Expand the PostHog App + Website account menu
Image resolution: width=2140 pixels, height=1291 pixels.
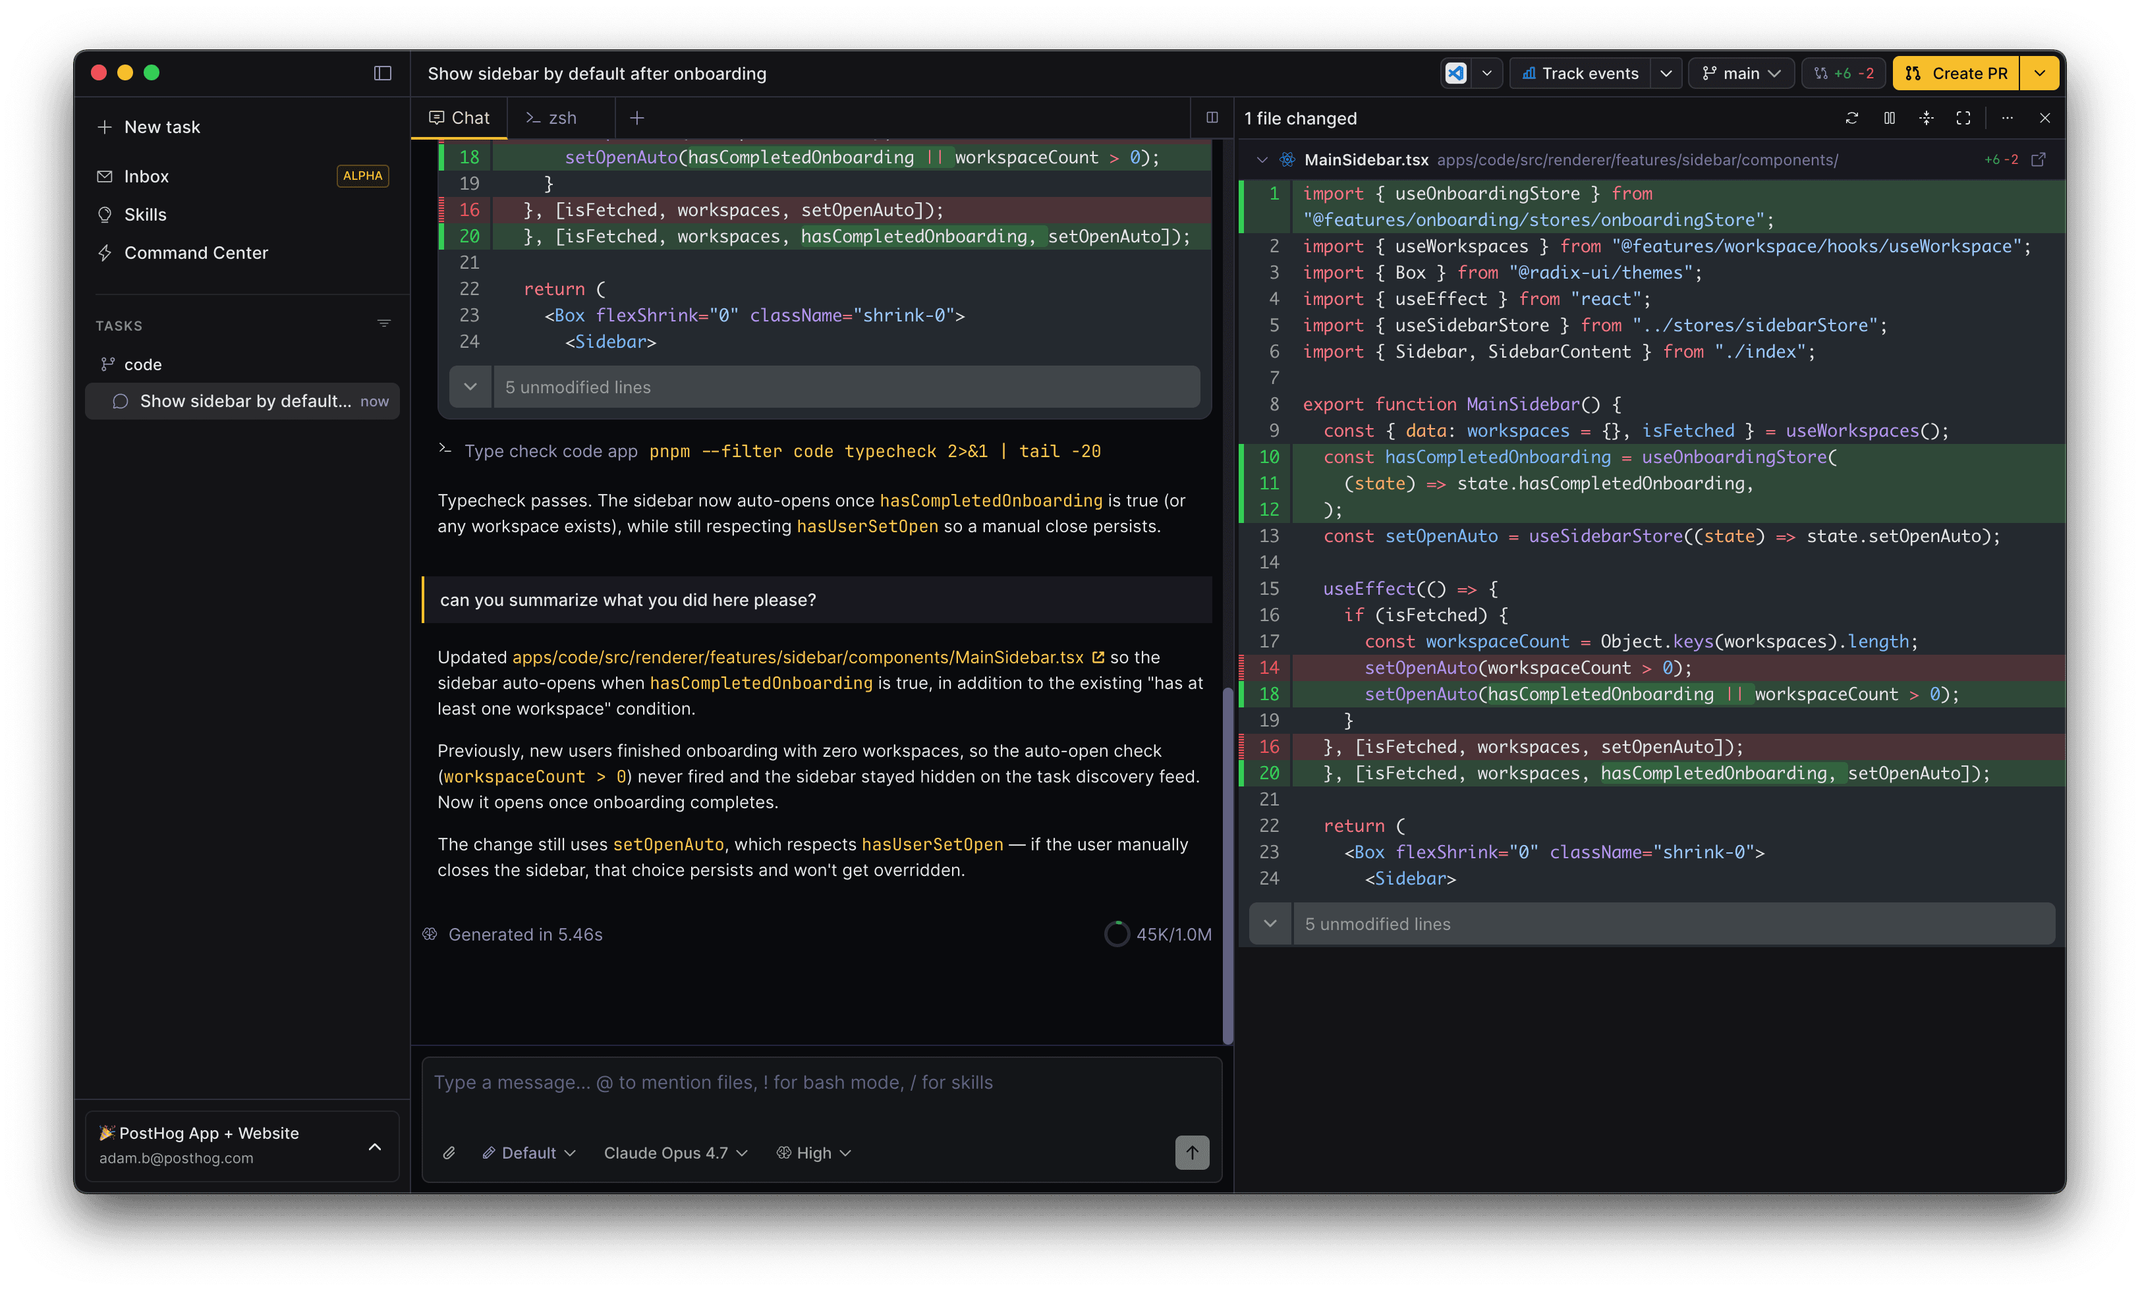point(242,1146)
